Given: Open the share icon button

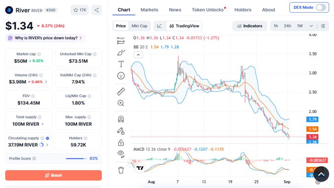Looking at the screenshot, I should click(96, 10).
